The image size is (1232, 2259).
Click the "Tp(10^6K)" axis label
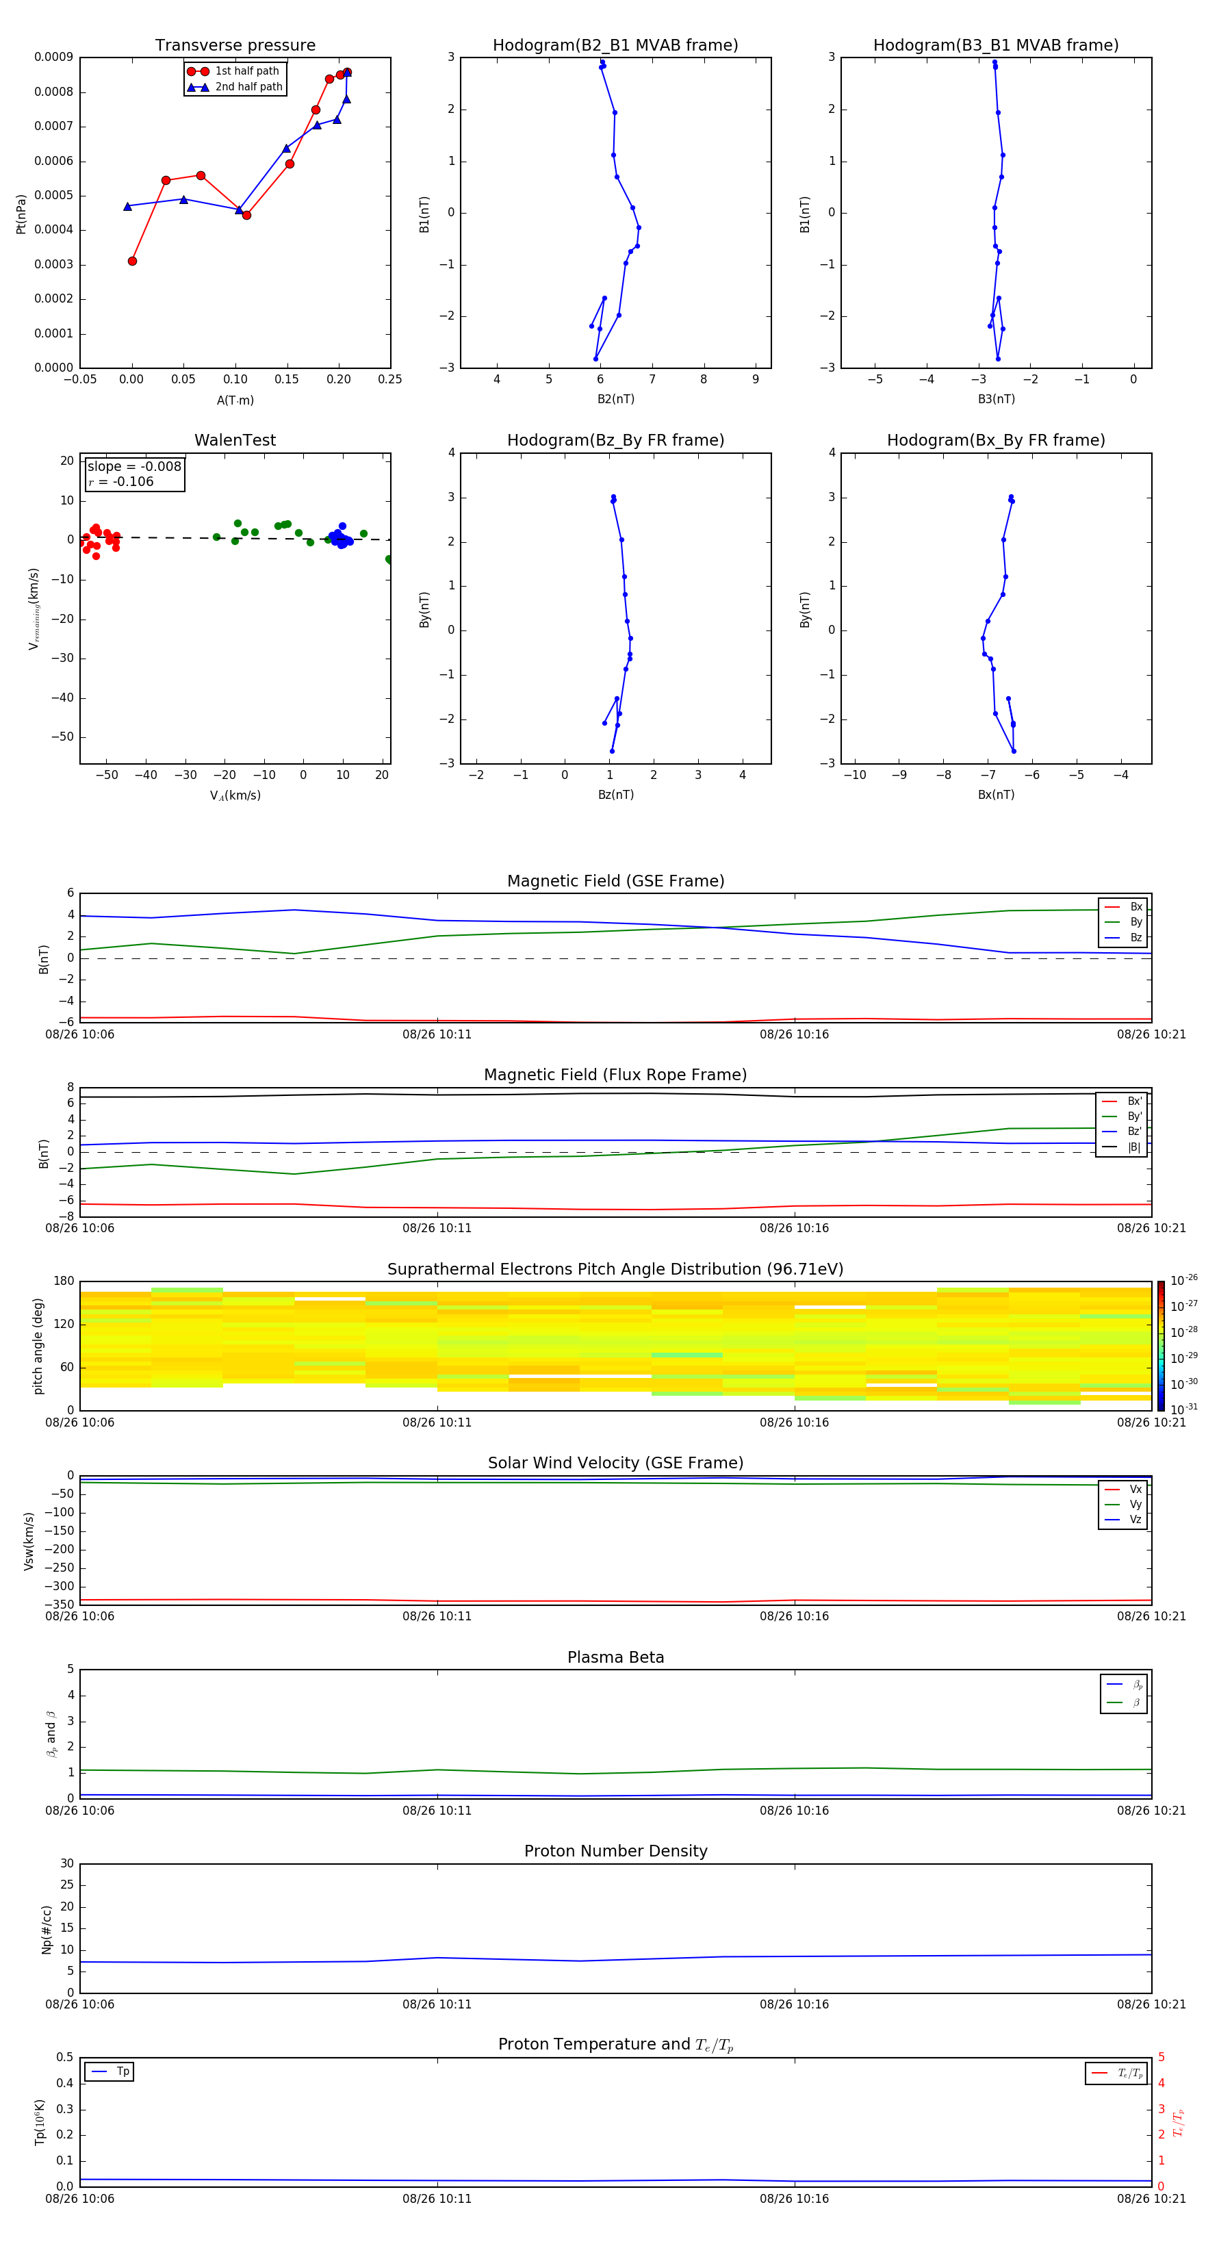point(40,2122)
